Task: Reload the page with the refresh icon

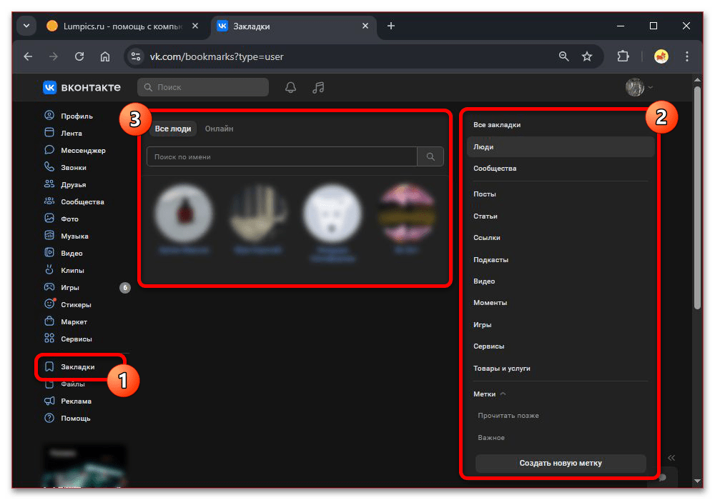Action: click(x=79, y=56)
